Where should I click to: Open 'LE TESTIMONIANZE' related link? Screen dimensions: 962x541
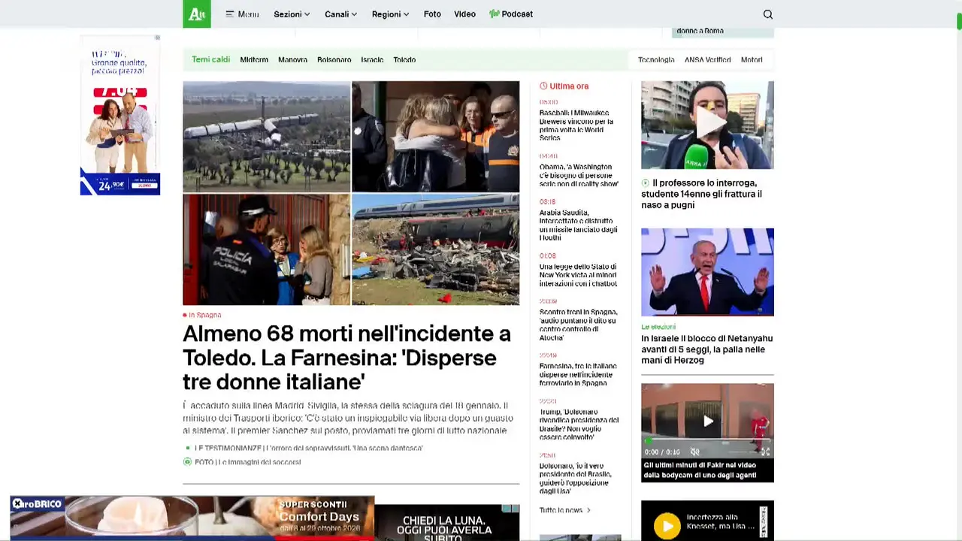coord(308,448)
